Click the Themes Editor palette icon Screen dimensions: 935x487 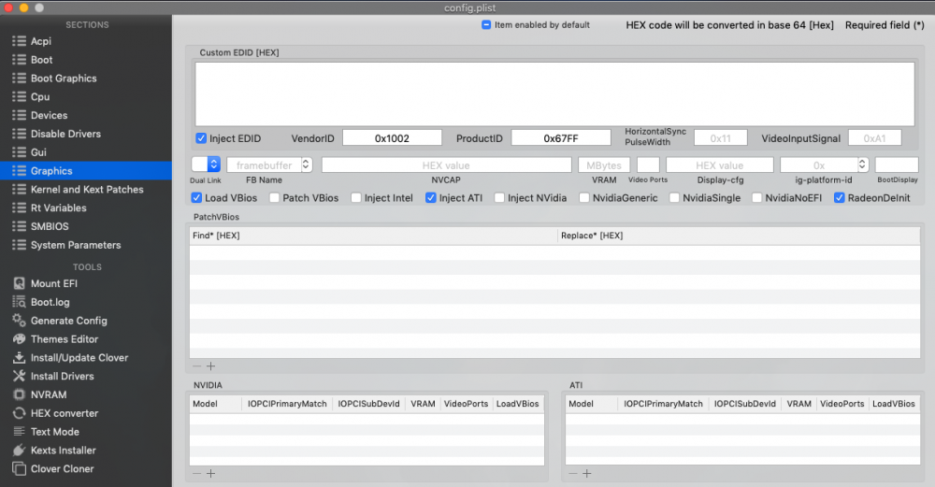pos(19,338)
